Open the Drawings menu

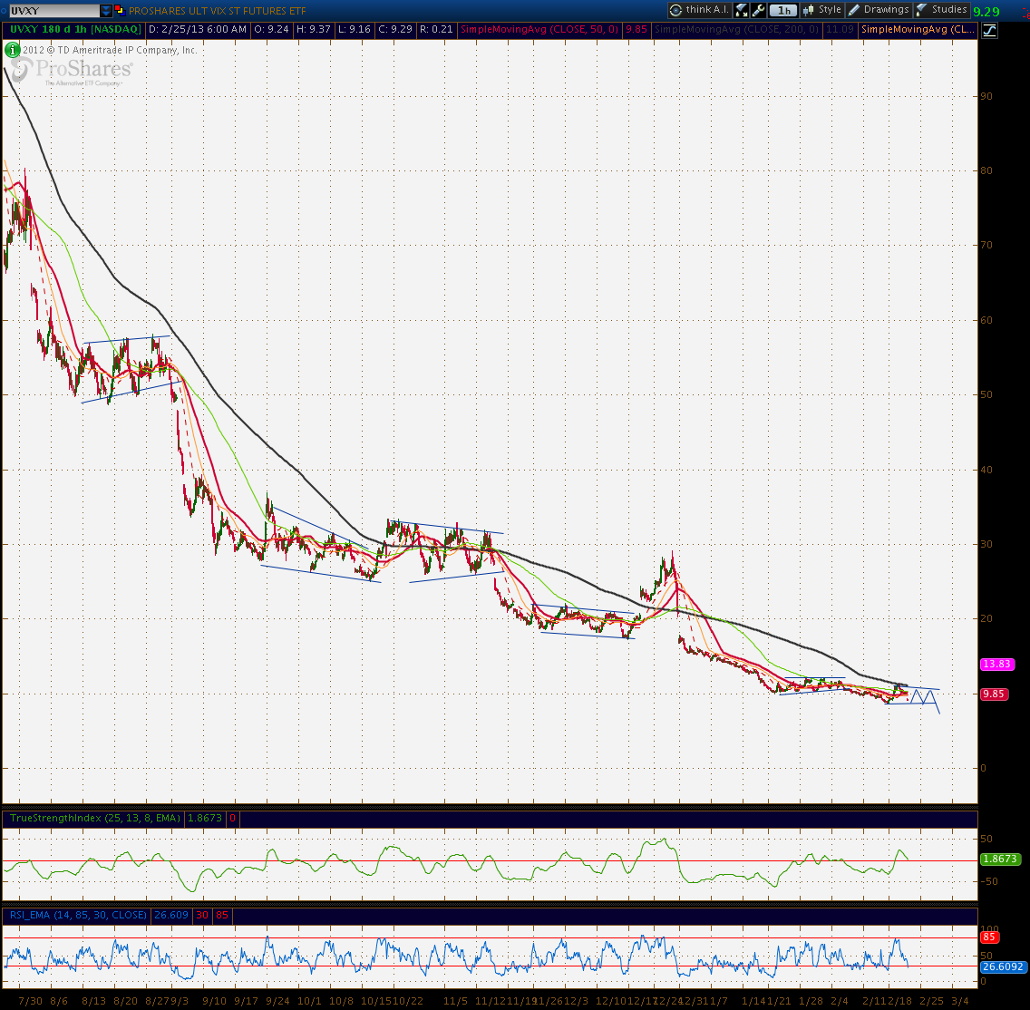click(879, 10)
